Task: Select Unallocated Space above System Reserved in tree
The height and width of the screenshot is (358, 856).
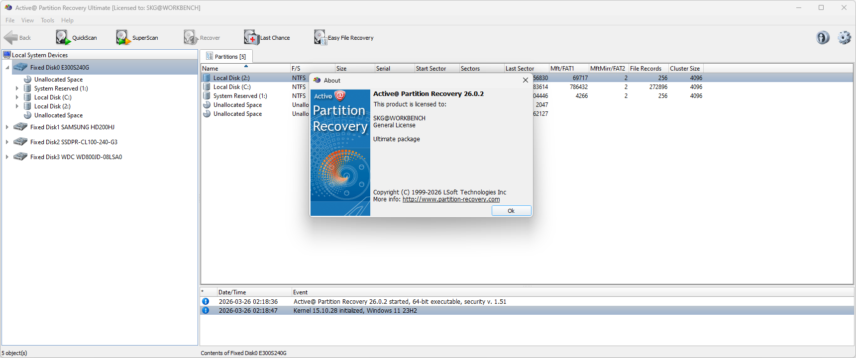Action: click(x=58, y=80)
